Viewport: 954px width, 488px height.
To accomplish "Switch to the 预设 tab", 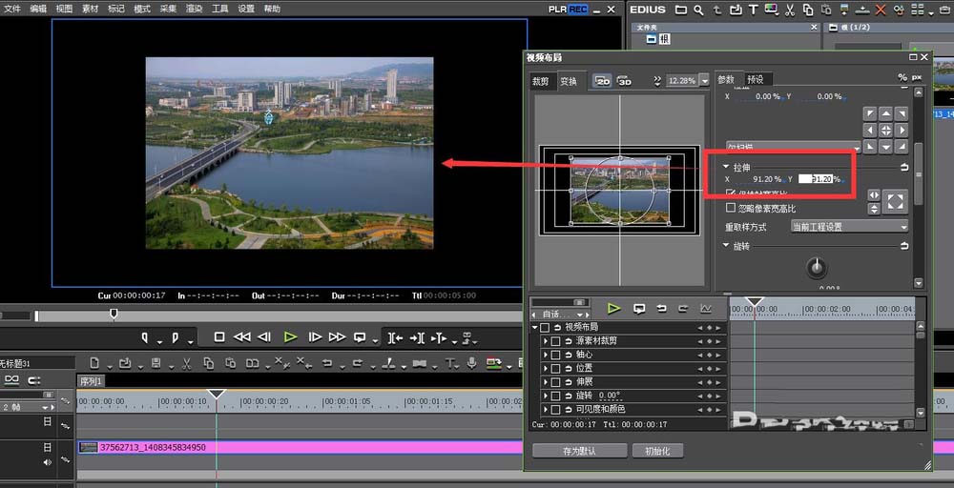I will [755, 80].
